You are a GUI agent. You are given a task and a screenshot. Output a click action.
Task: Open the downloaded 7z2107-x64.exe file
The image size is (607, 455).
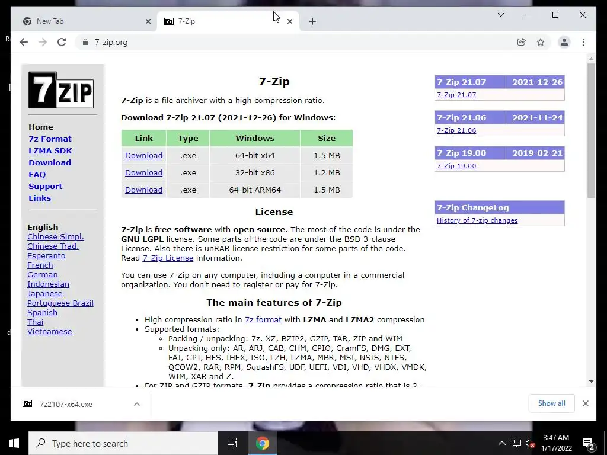66,404
